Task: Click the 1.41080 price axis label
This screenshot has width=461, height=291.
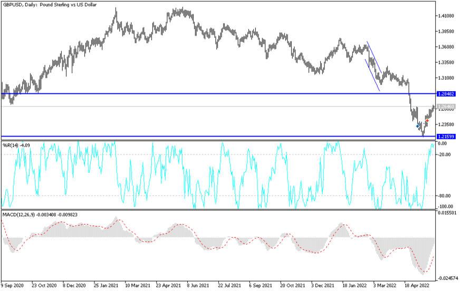Action: pos(446,16)
